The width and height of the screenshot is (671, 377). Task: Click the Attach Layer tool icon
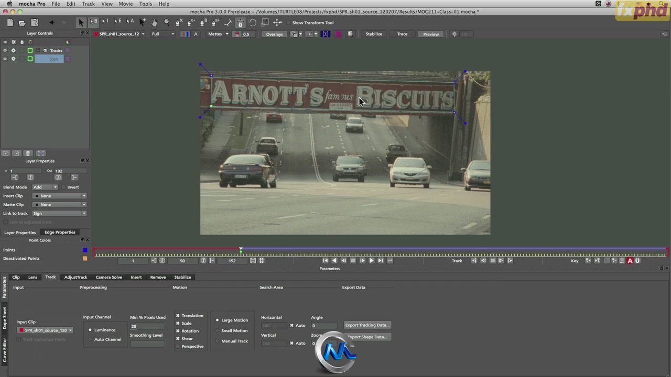[228, 23]
